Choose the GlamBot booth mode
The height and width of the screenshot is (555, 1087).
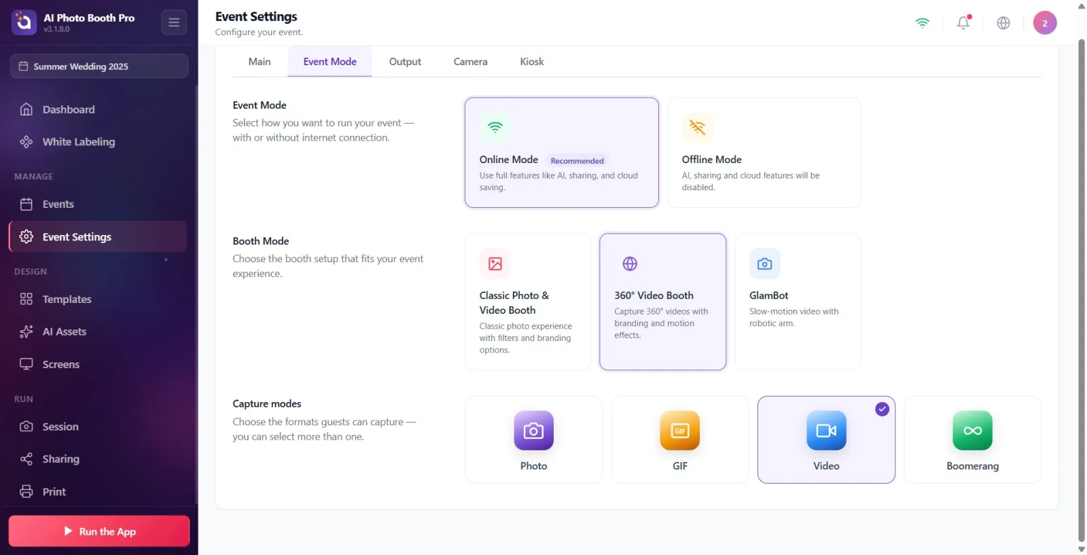coord(798,302)
